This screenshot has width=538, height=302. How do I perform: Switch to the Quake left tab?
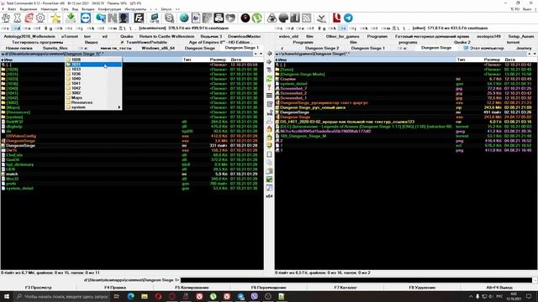tap(127, 36)
